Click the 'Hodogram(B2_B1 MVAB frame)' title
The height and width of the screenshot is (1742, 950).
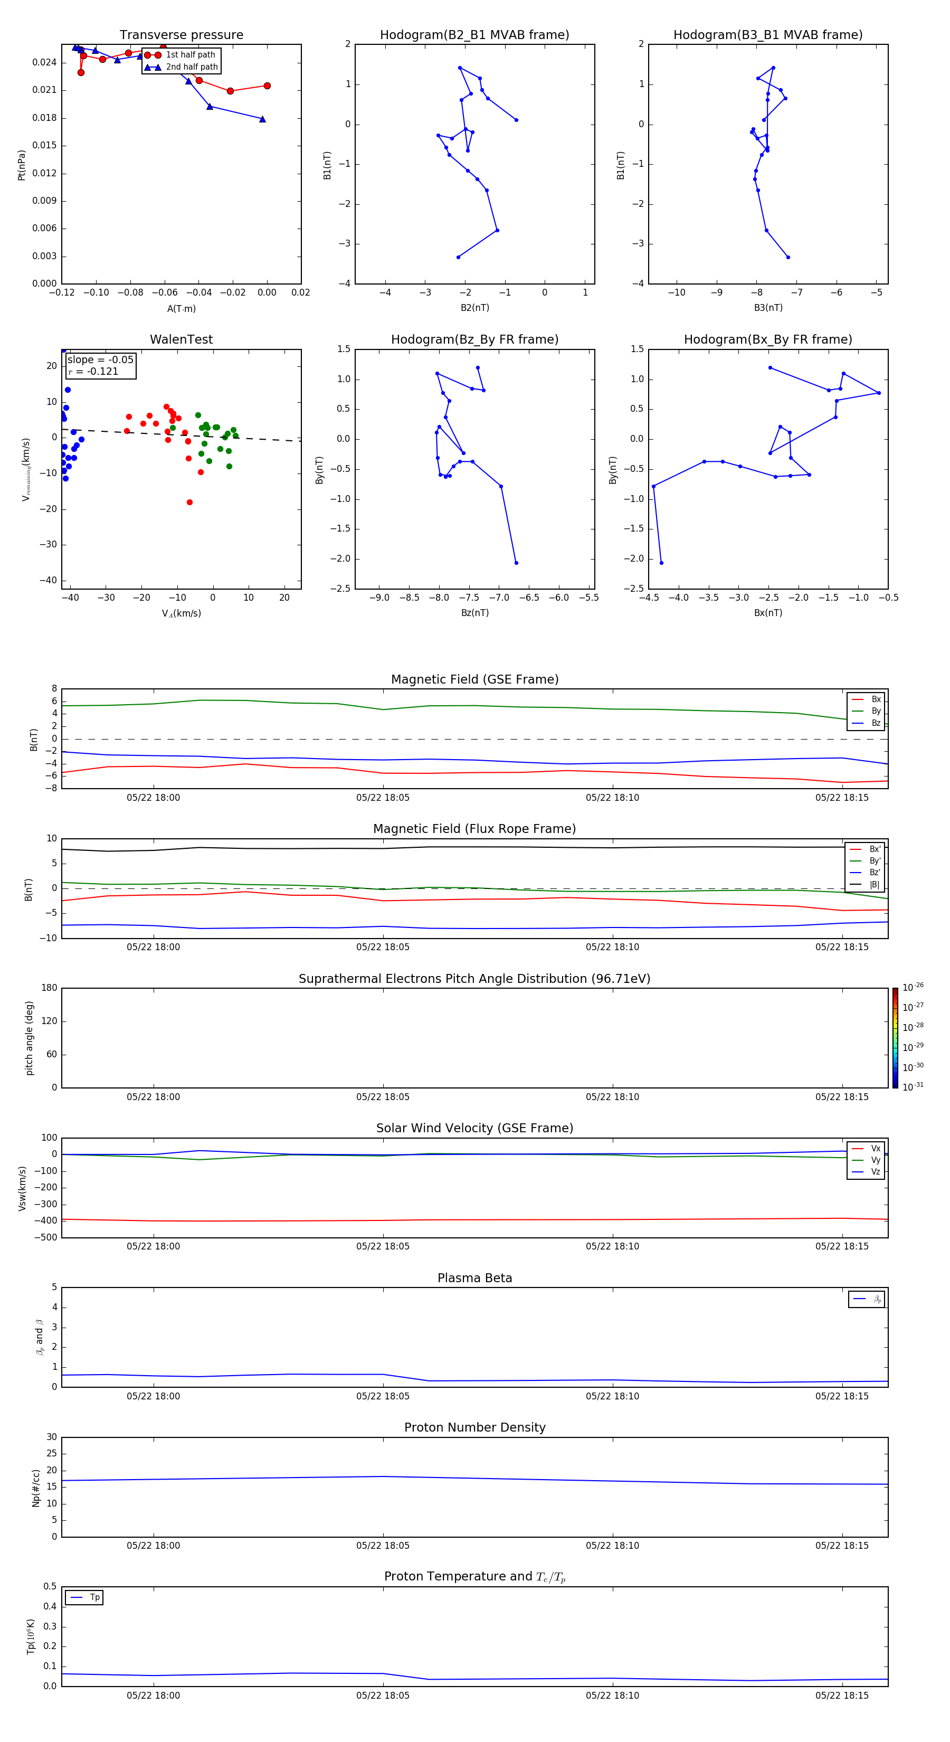[x=474, y=34]
